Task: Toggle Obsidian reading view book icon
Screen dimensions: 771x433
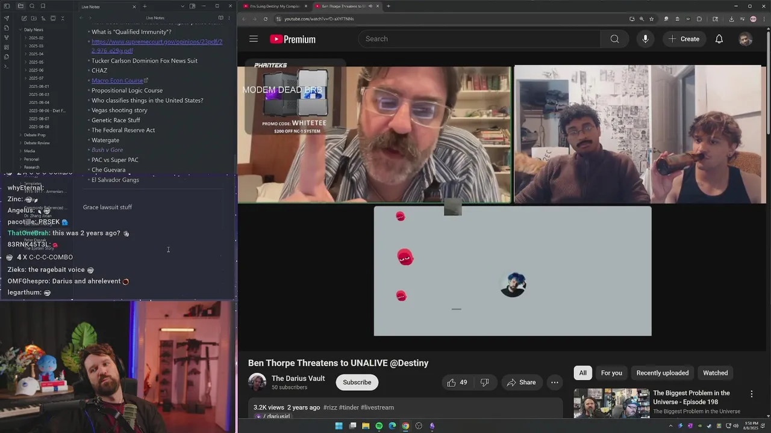Action: [x=220, y=18]
